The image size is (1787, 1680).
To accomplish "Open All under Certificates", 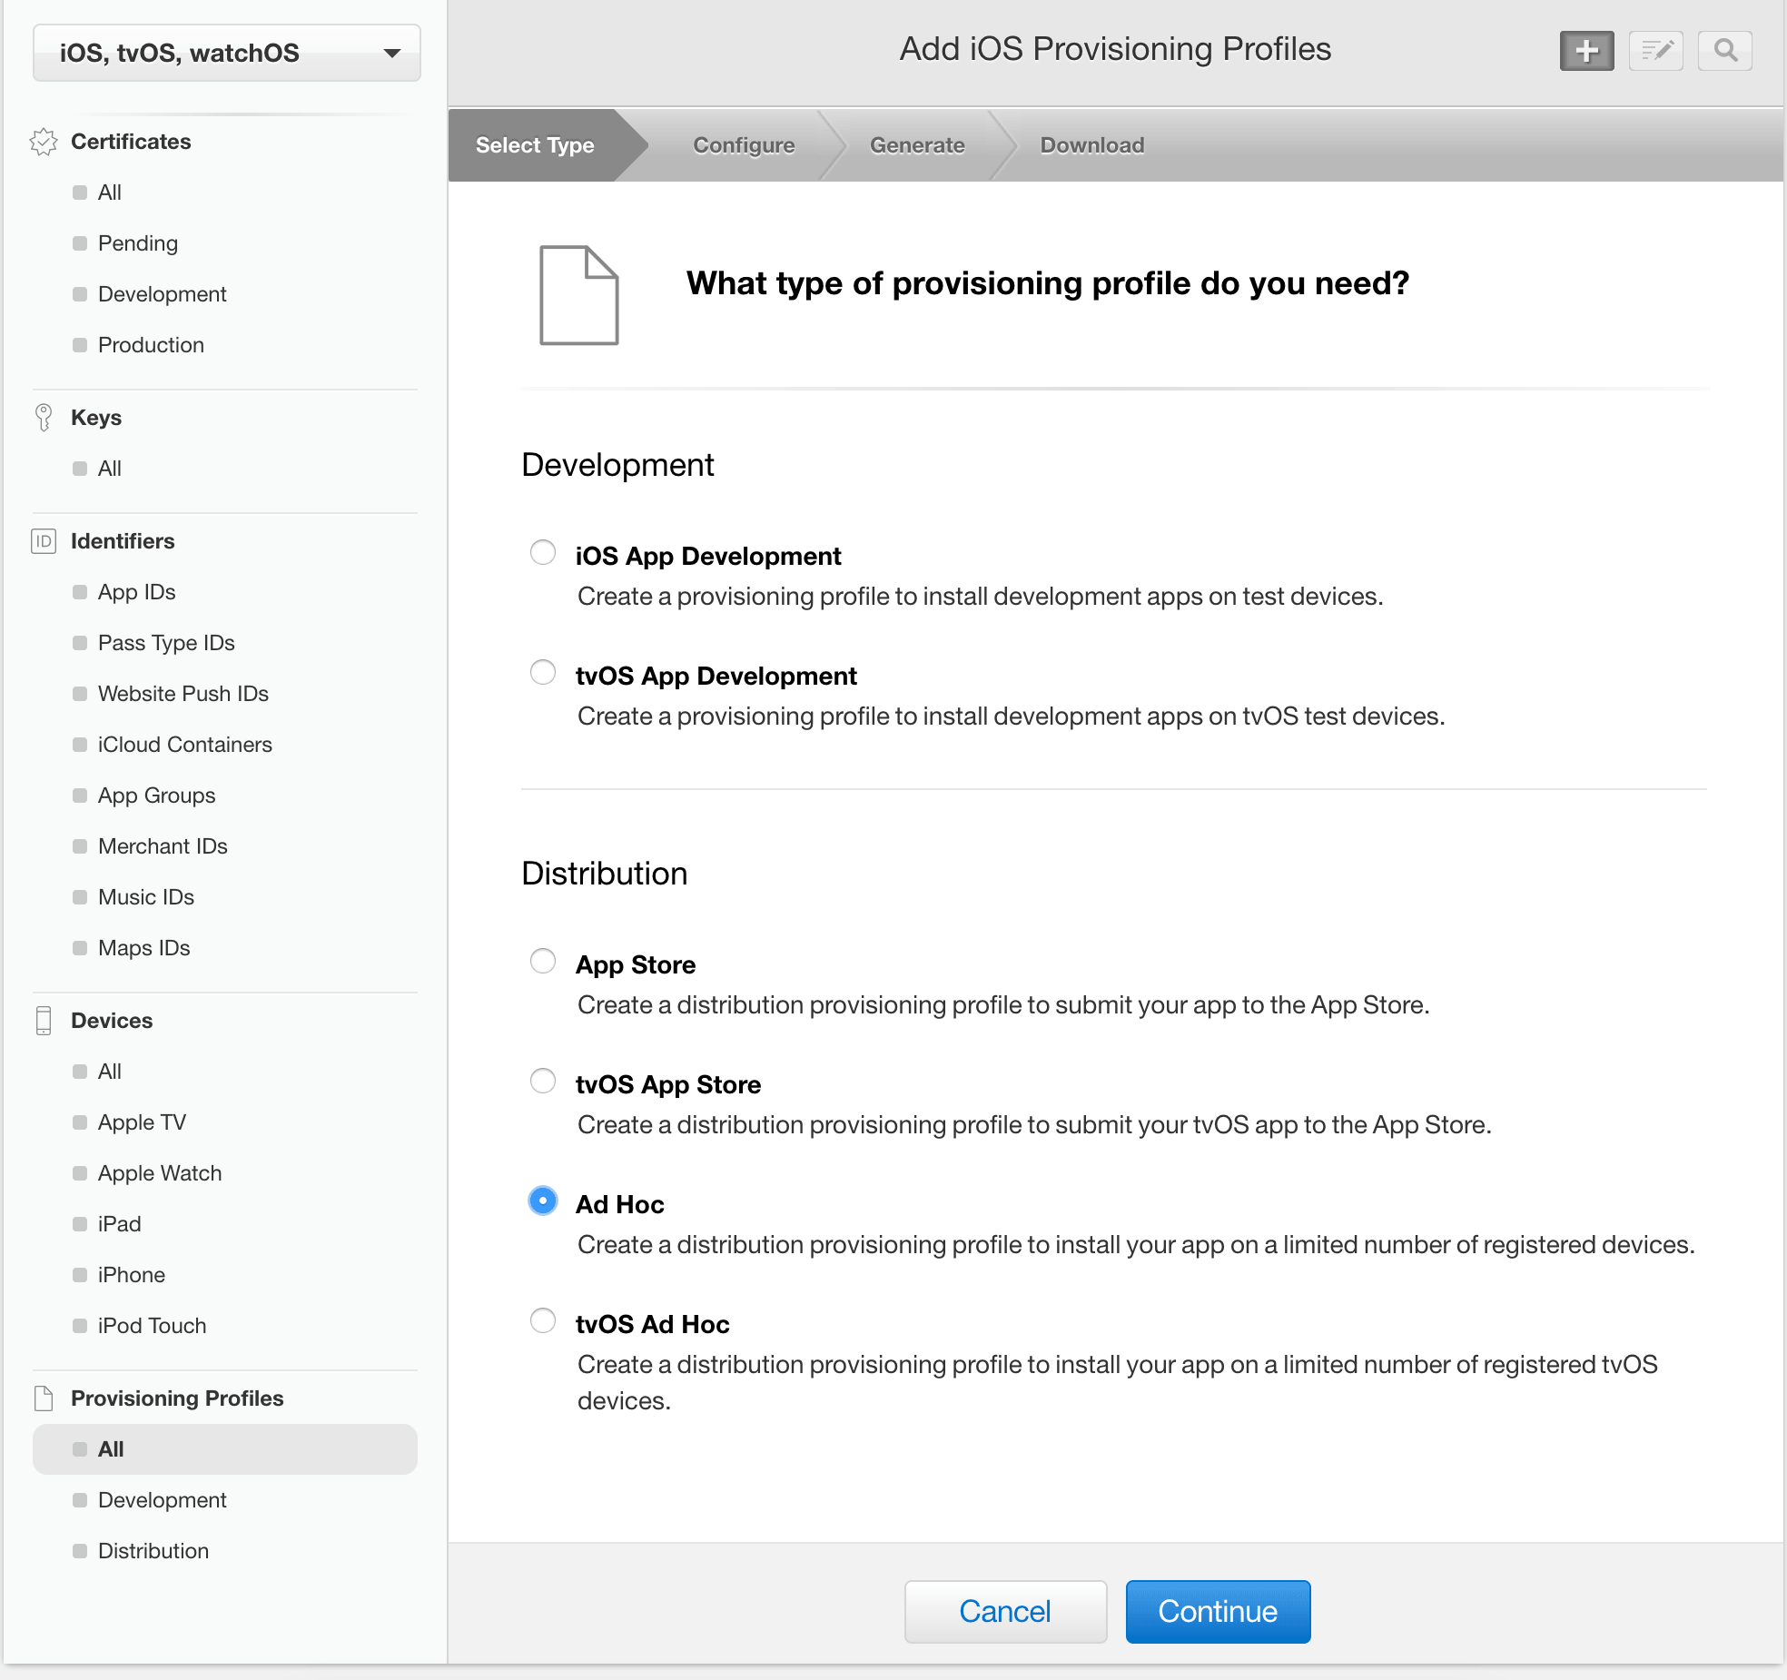I will coord(110,193).
